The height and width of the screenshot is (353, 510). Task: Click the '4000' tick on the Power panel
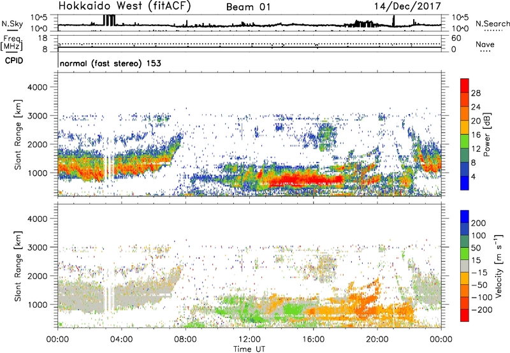tap(38, 87)
